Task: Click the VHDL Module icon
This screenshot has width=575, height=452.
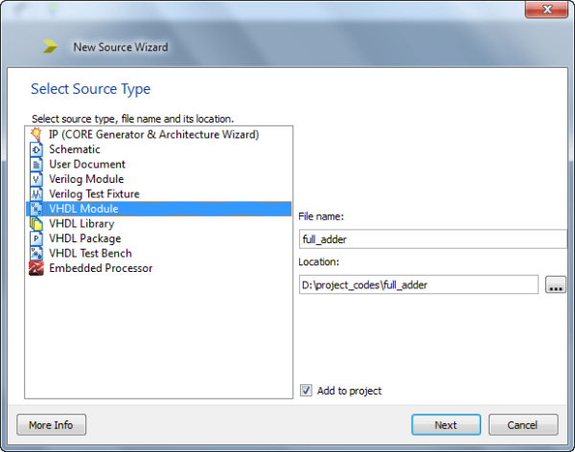Action: pyautogui.click(x=36, y=209)
